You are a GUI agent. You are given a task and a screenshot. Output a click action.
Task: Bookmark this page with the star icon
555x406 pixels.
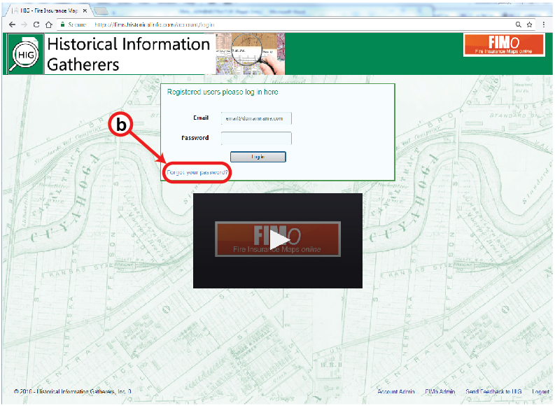click(531, 24)
